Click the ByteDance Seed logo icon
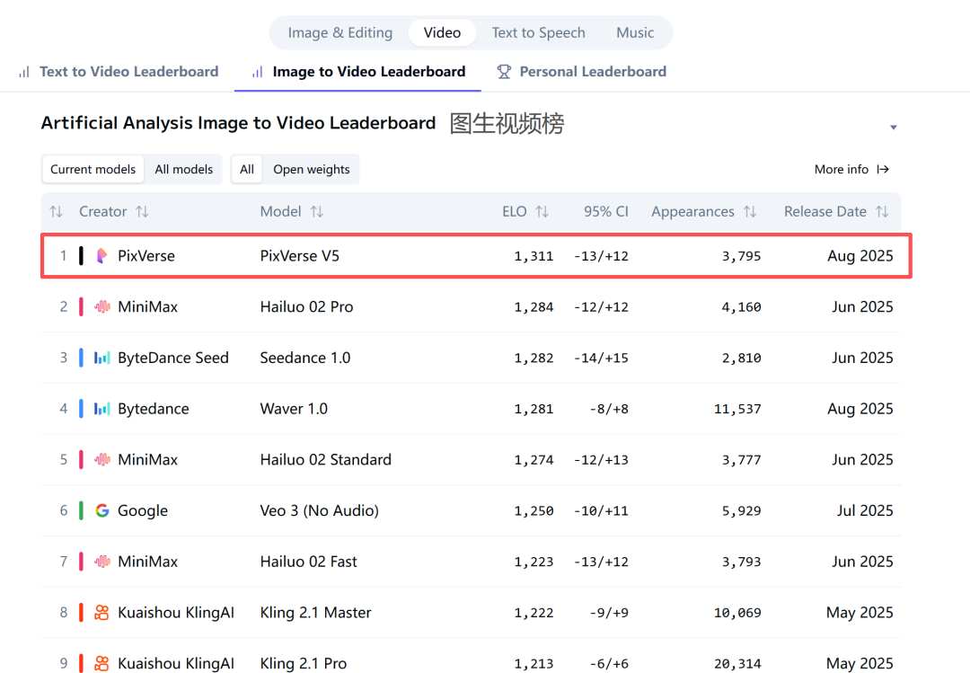This screenshot has width=970, height=673. tap(101, 358)
